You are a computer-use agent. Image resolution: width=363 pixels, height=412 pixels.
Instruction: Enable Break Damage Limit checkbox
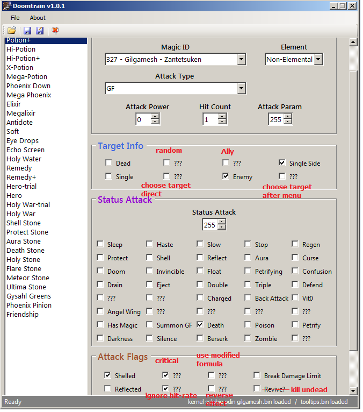tap(257, 375)
